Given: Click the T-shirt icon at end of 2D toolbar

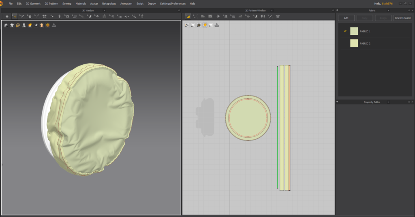Looking at the screenshot, I should 278,16.
